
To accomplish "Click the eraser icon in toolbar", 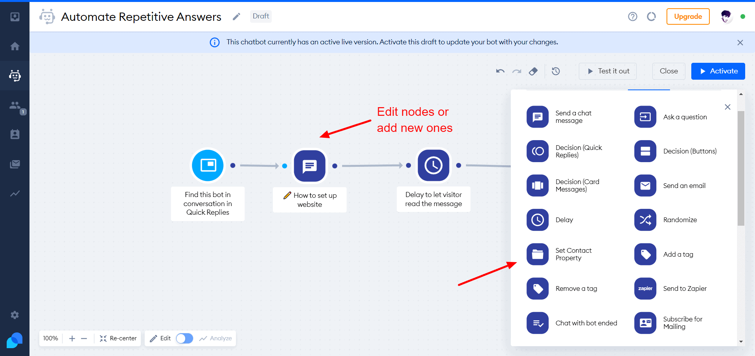I will coord(533,71).
